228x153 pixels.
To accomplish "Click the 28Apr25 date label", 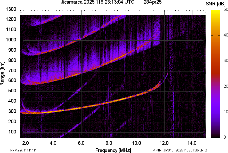I will (152, 2).
